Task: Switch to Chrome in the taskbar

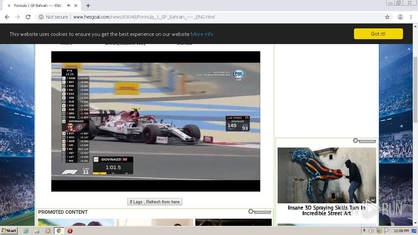Action: [59, 231]
